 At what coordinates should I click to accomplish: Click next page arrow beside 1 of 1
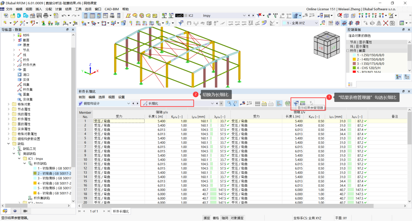pyautogui.click(x=104, y=211)
